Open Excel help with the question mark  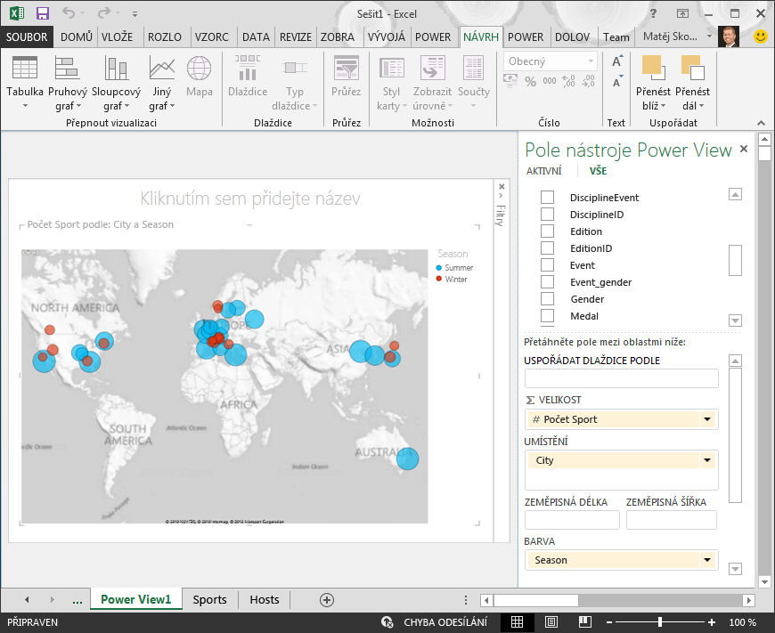tap(654, 13)
